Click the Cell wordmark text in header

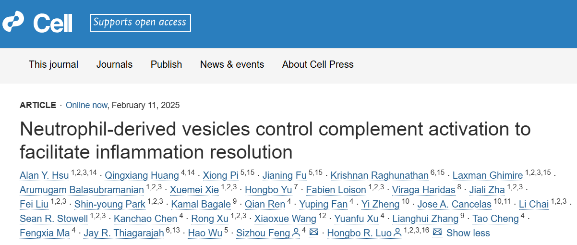pyautogui.click(x=53, y=23)
